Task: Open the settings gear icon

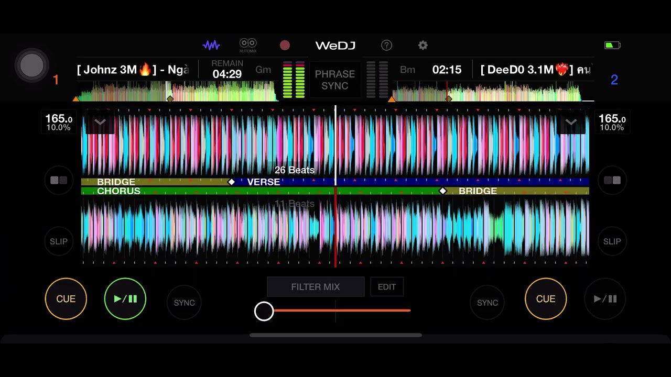Action: (423, 46)
